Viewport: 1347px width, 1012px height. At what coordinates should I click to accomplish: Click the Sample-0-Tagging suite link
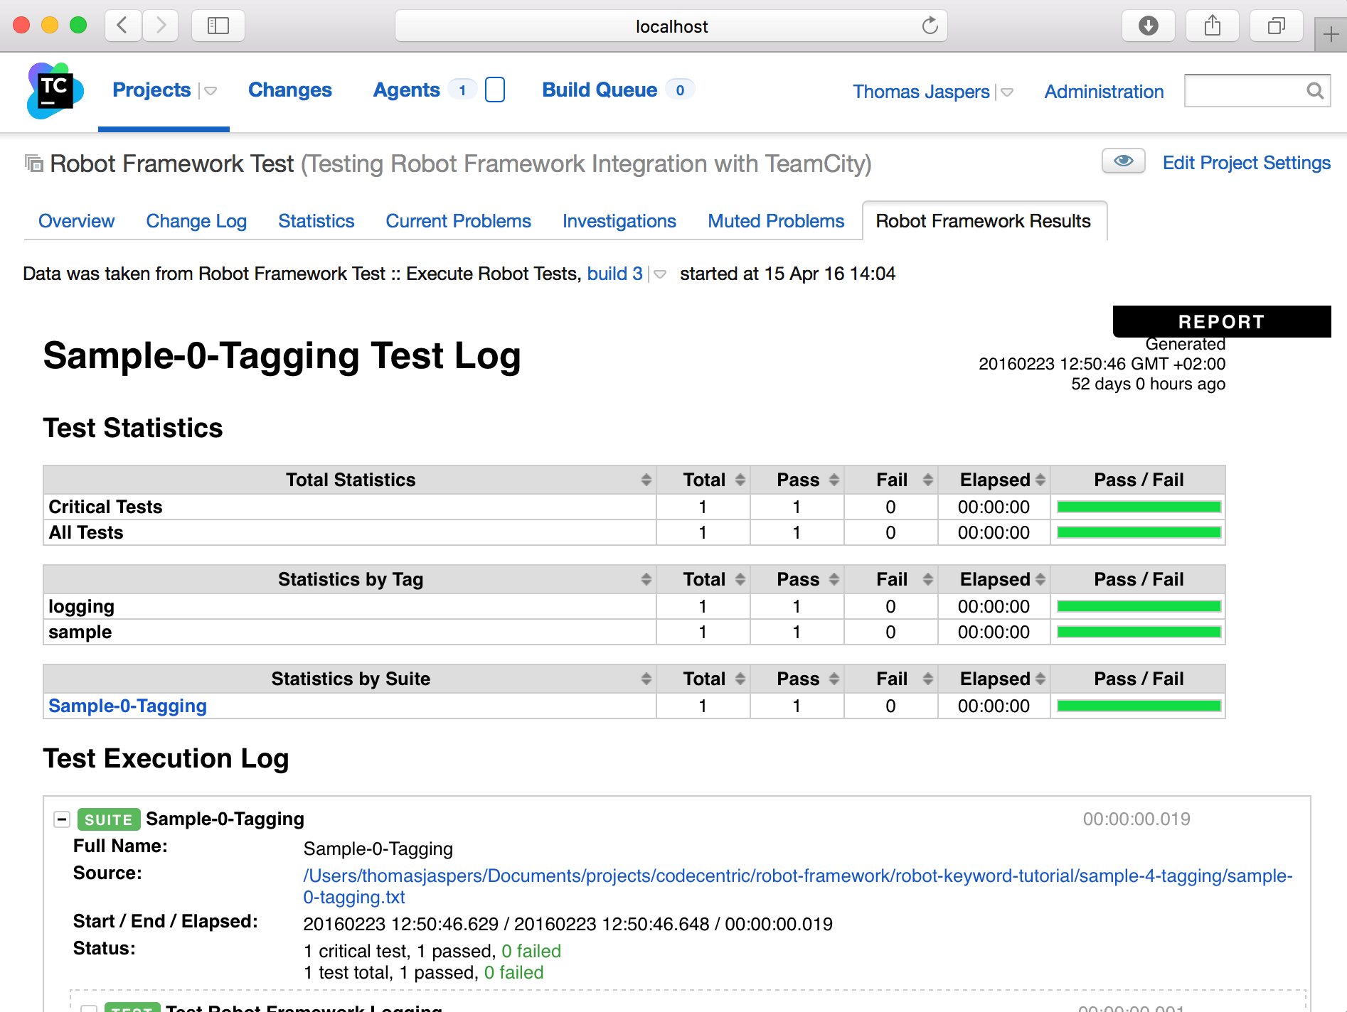[x=127, y=706]
